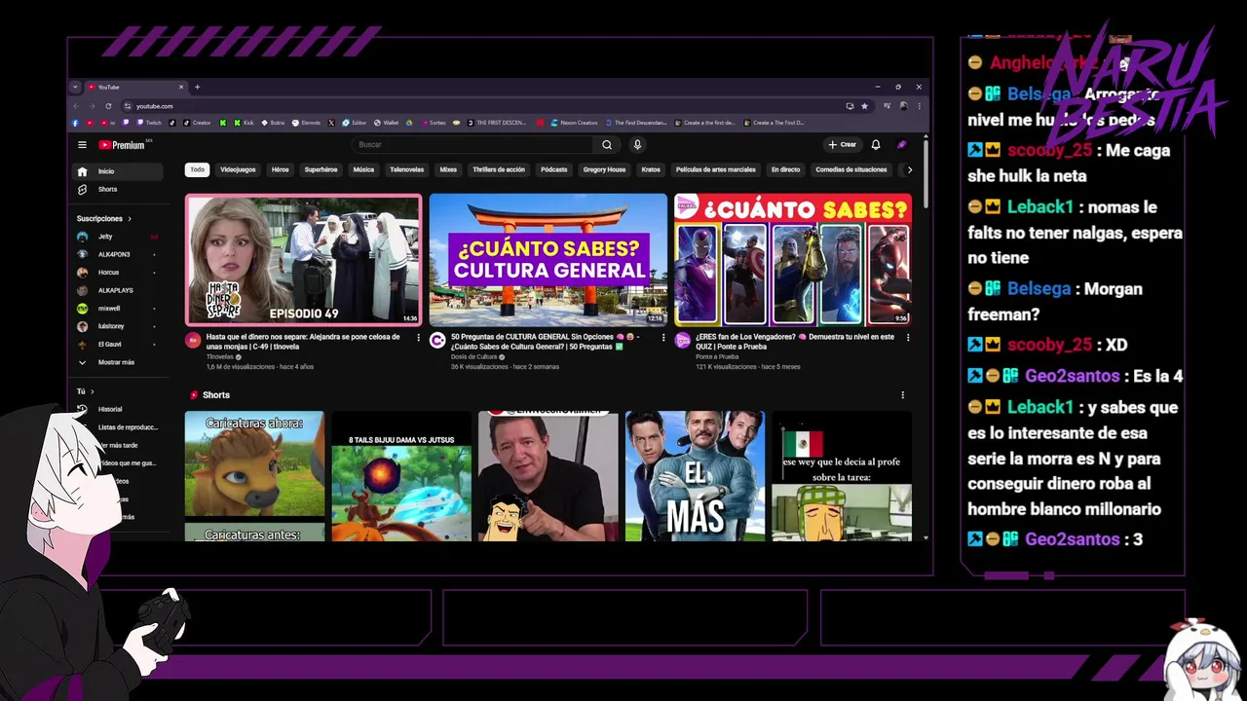Open options for Hasta que el dinero video
Image resolution: width=1247 pixels, height=701 pixels.
pos(419,338)
